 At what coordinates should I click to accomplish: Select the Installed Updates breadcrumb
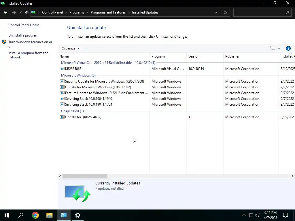(x=145, y=12)
